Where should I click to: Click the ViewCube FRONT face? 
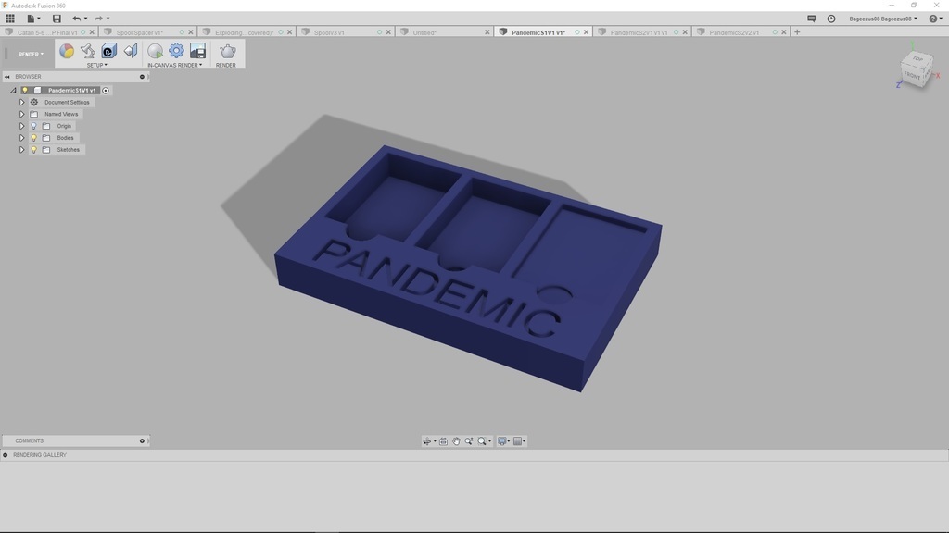(x=912, y=76)
